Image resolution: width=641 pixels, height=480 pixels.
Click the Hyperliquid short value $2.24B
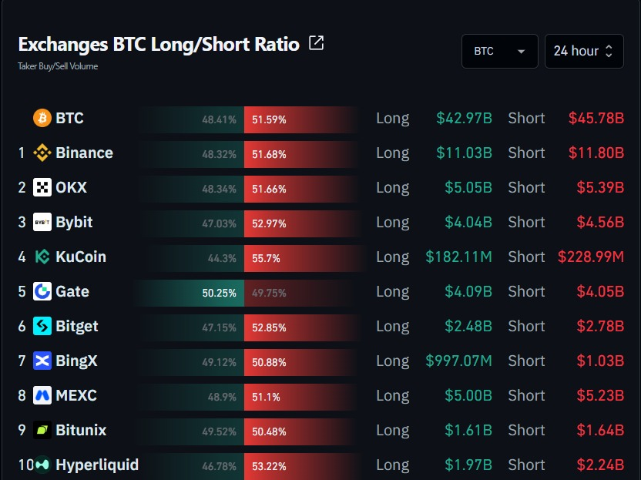[x=600, y=465]
